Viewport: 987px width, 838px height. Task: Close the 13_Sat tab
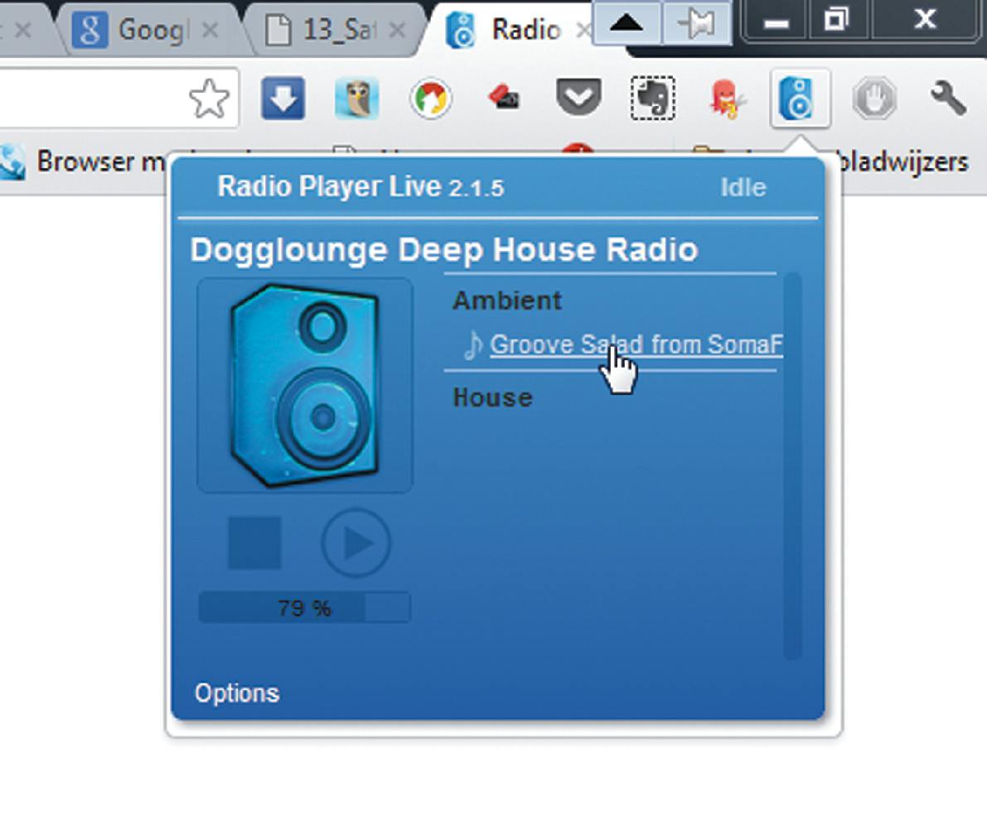397,30
